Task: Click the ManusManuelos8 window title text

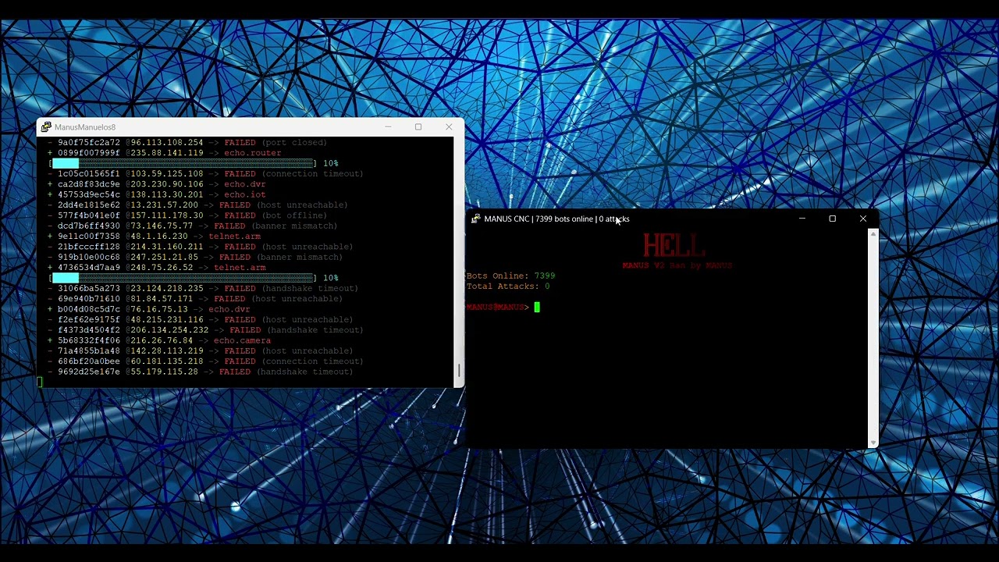Action: pos(85,127)
